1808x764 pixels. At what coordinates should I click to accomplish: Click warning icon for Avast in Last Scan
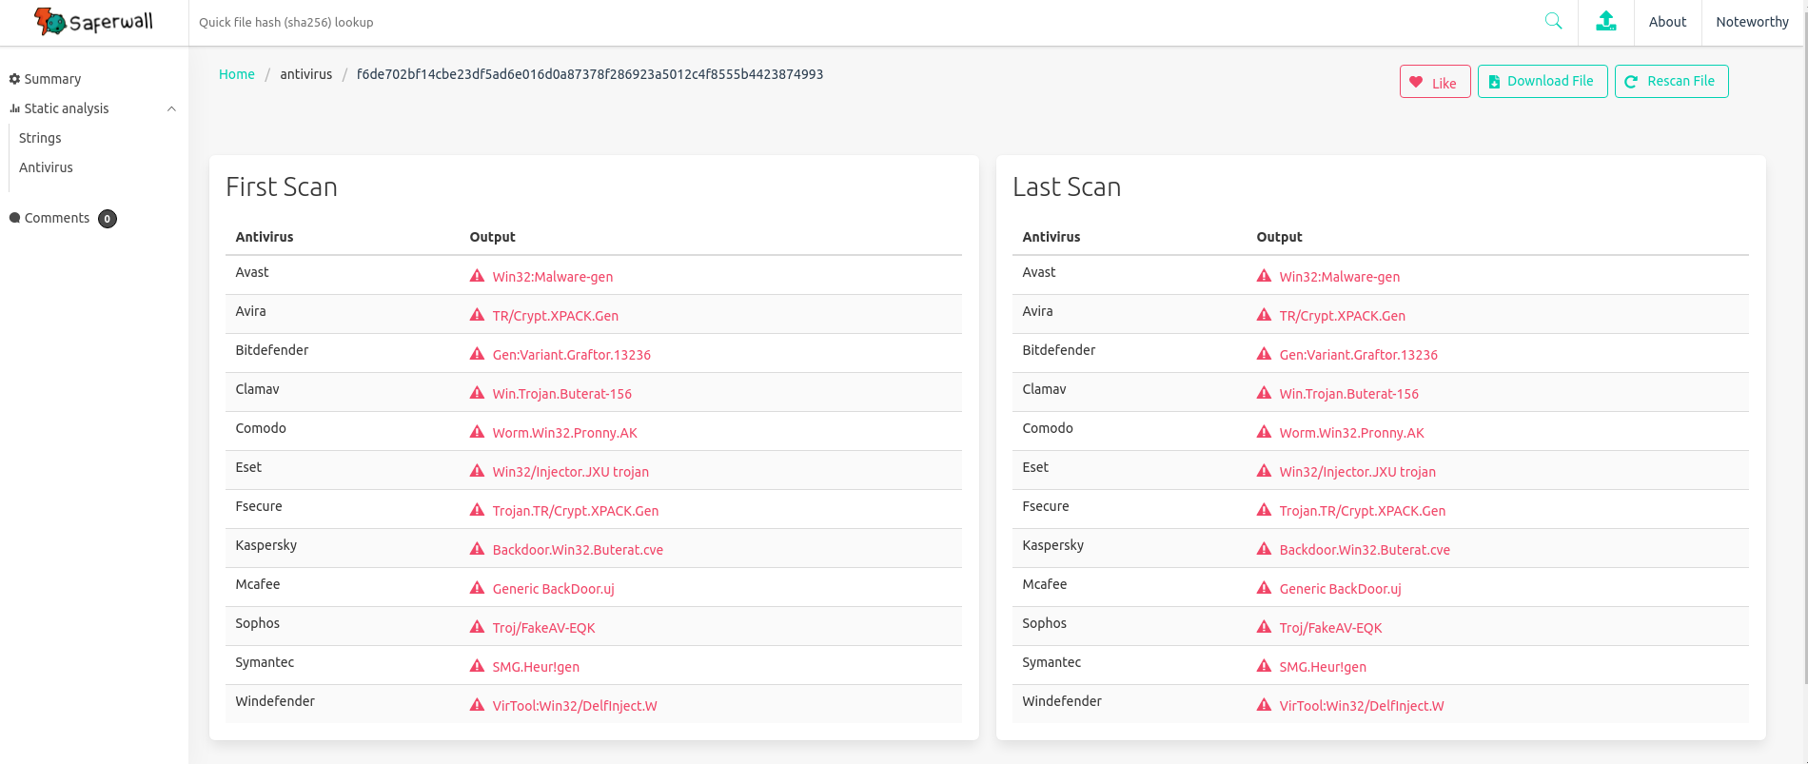point(1264,276)
